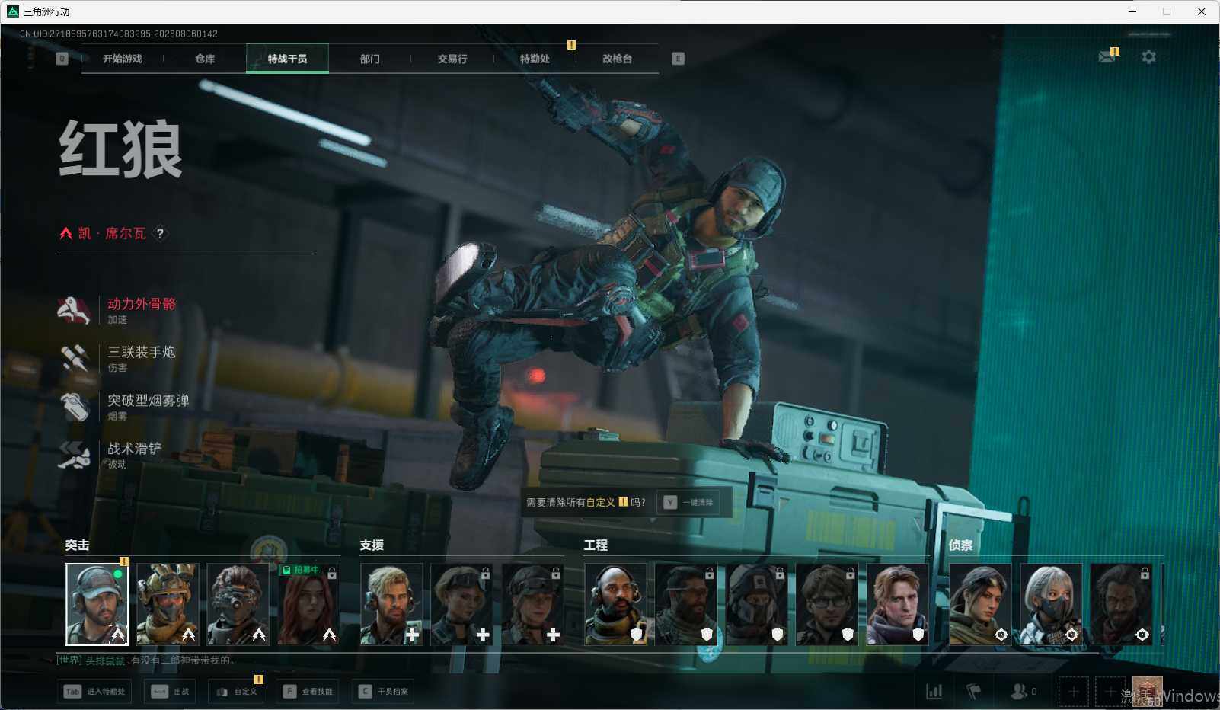Screen dimensions: 1220x710
Task: Click the player avatar in bottom corner
Action: tap(1148, 692)
